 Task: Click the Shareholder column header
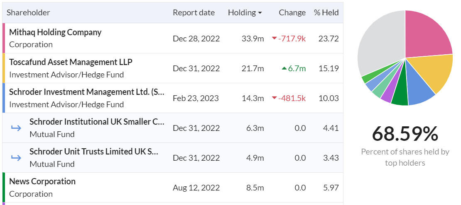point(28,12)
